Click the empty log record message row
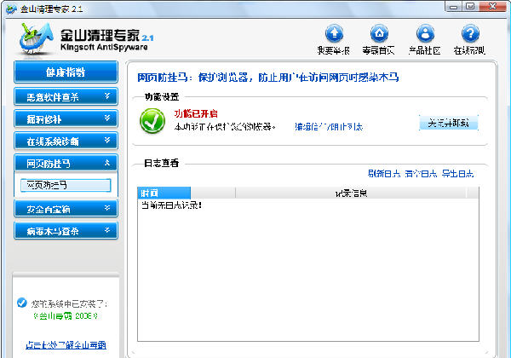Viewport: 511px width, 358px height. click(x=171, y=205)
